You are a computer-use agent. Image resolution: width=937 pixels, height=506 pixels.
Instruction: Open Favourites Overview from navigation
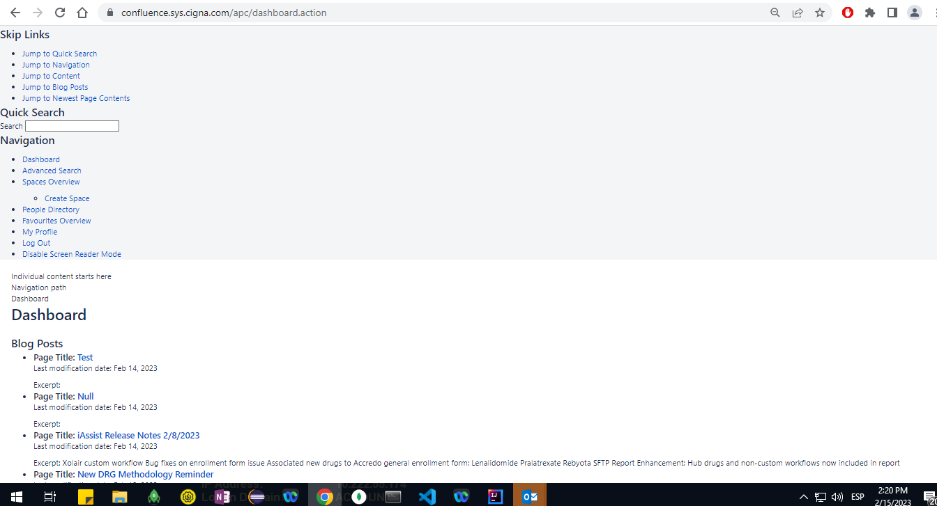click(x=56, y=221)
